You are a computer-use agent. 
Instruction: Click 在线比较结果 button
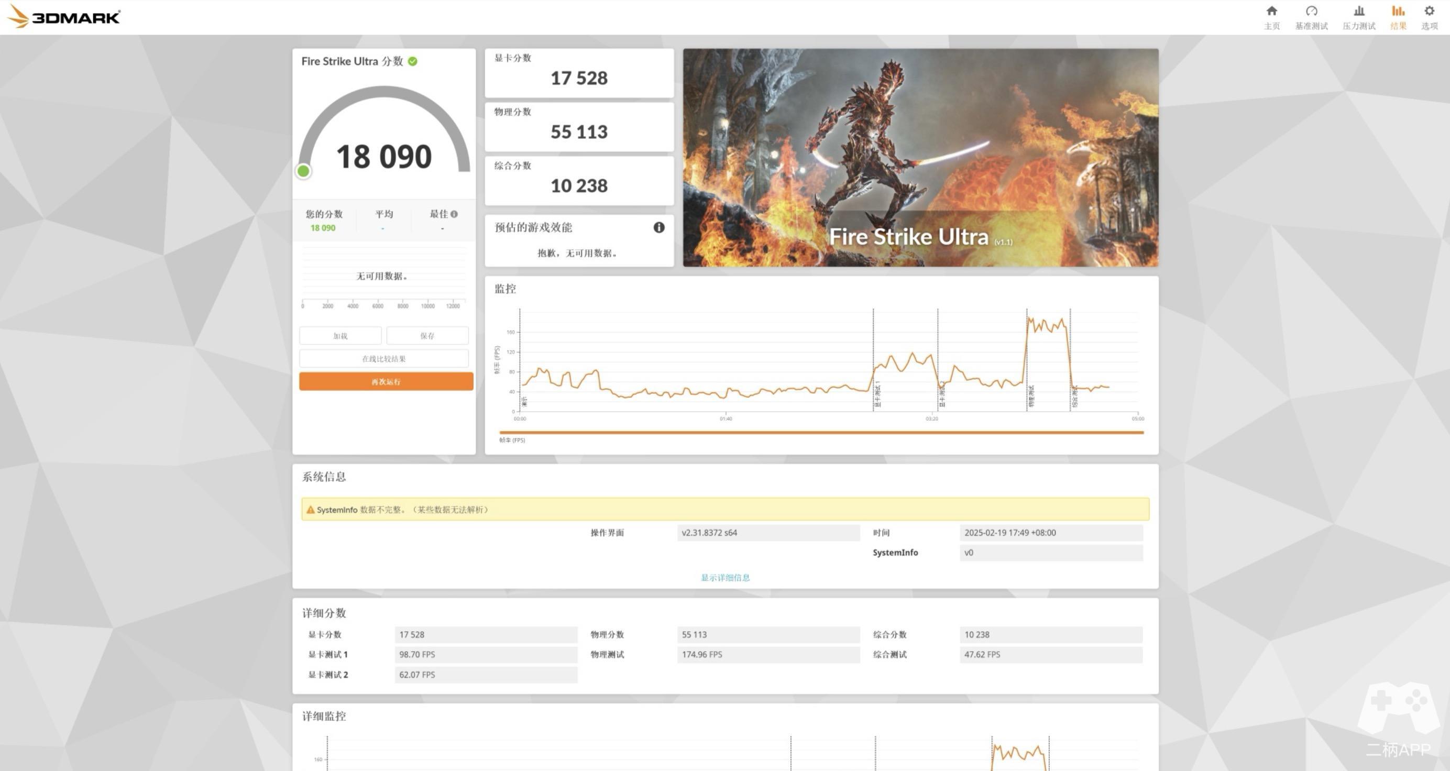[384, 358]
